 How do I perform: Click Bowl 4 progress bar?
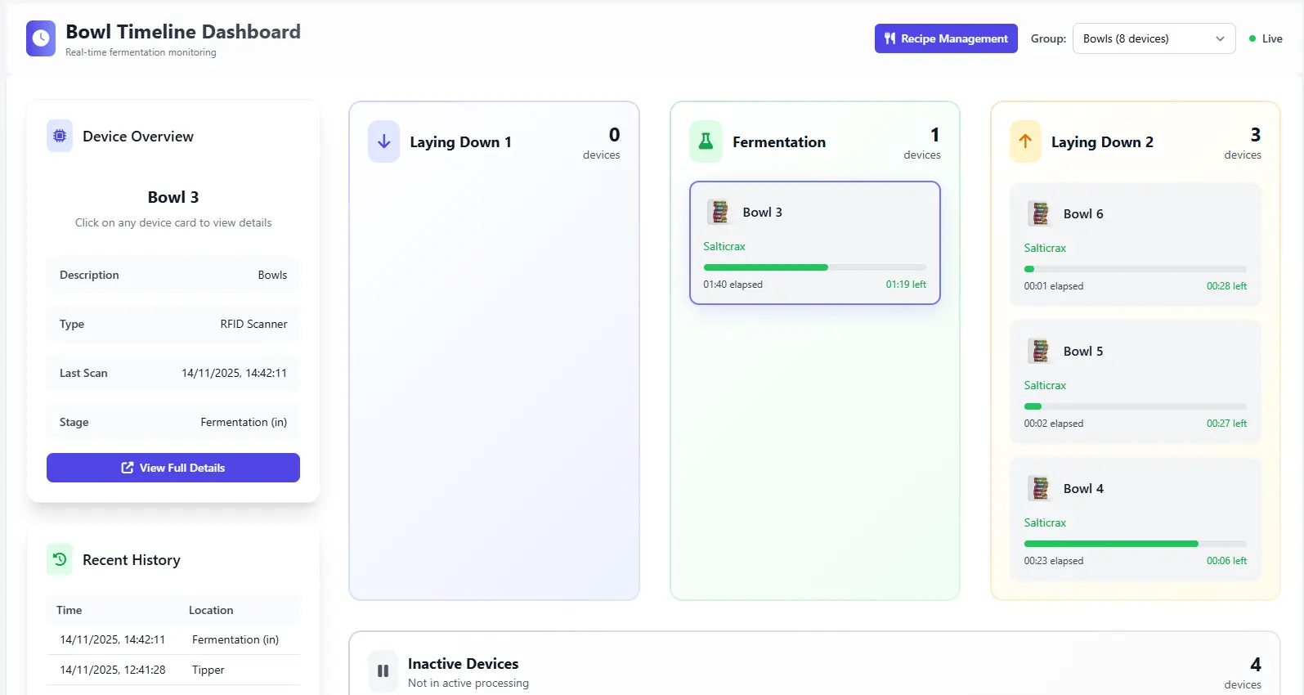[x=1136, y=544]
